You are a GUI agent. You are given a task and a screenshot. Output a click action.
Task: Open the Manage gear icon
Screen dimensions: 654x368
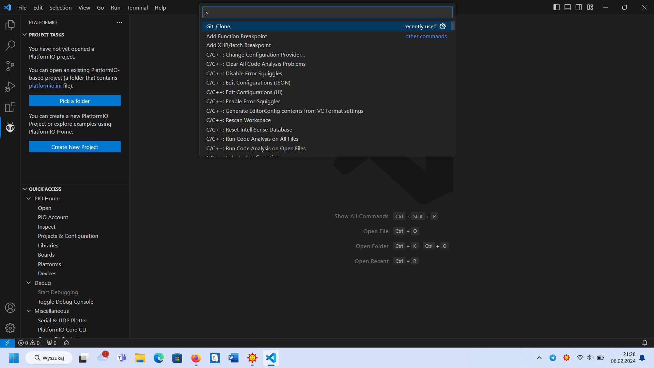click(x=10, y=328)
